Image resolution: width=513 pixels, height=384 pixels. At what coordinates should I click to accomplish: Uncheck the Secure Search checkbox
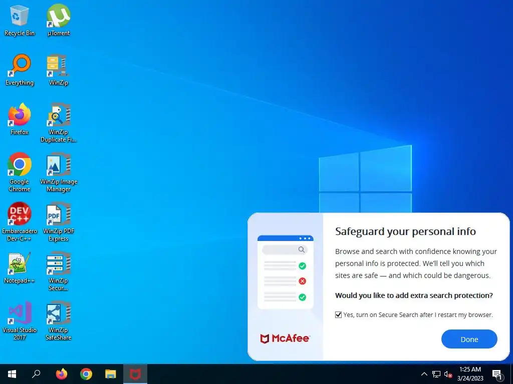(338, 315)
